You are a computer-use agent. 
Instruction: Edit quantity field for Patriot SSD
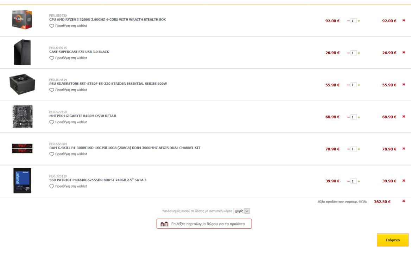point(354,181)
